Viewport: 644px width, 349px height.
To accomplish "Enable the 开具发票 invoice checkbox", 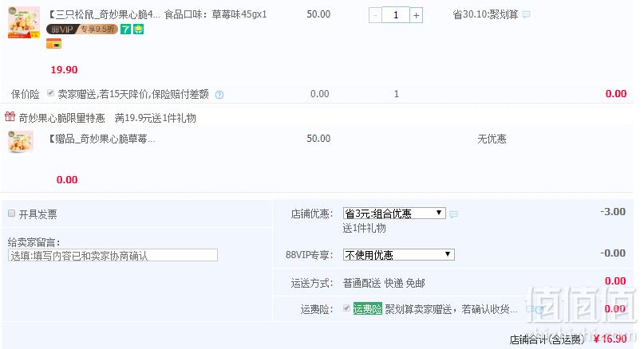I will [x=11, y=214].
